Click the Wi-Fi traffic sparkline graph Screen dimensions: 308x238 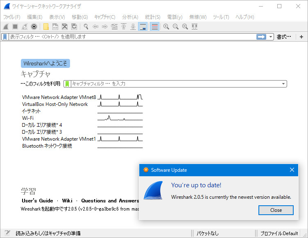coord(120,118)
